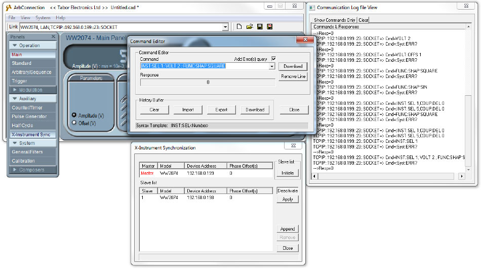Open the View menu

pos(25,18)
